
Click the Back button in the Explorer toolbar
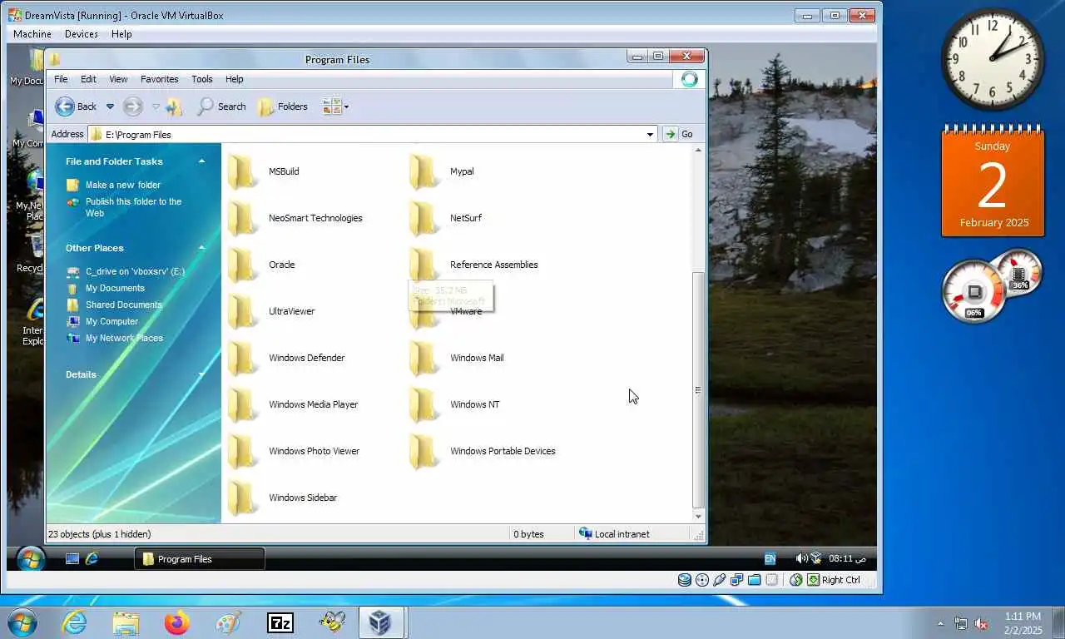pyautogui.click(x=76, y=106)
